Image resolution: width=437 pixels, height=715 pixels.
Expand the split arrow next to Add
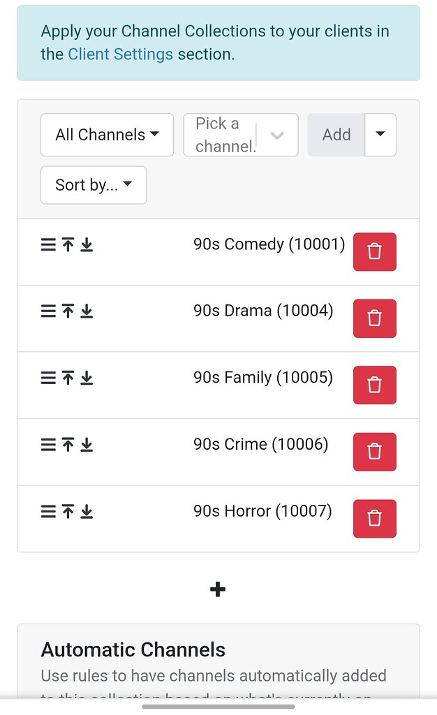pyautogui.click(x=380, y=134)
